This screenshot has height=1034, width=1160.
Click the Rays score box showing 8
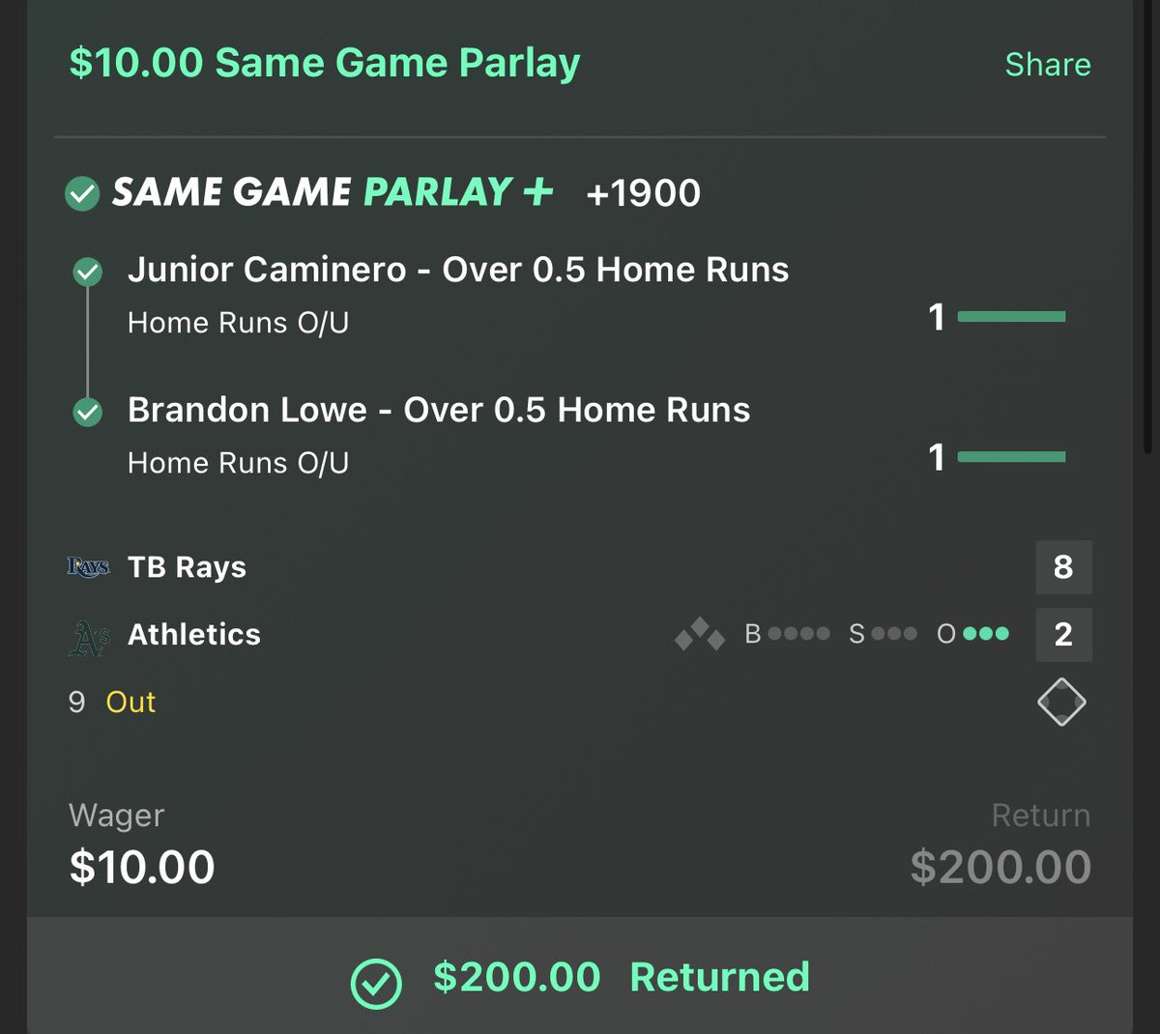pos(1063,566)
